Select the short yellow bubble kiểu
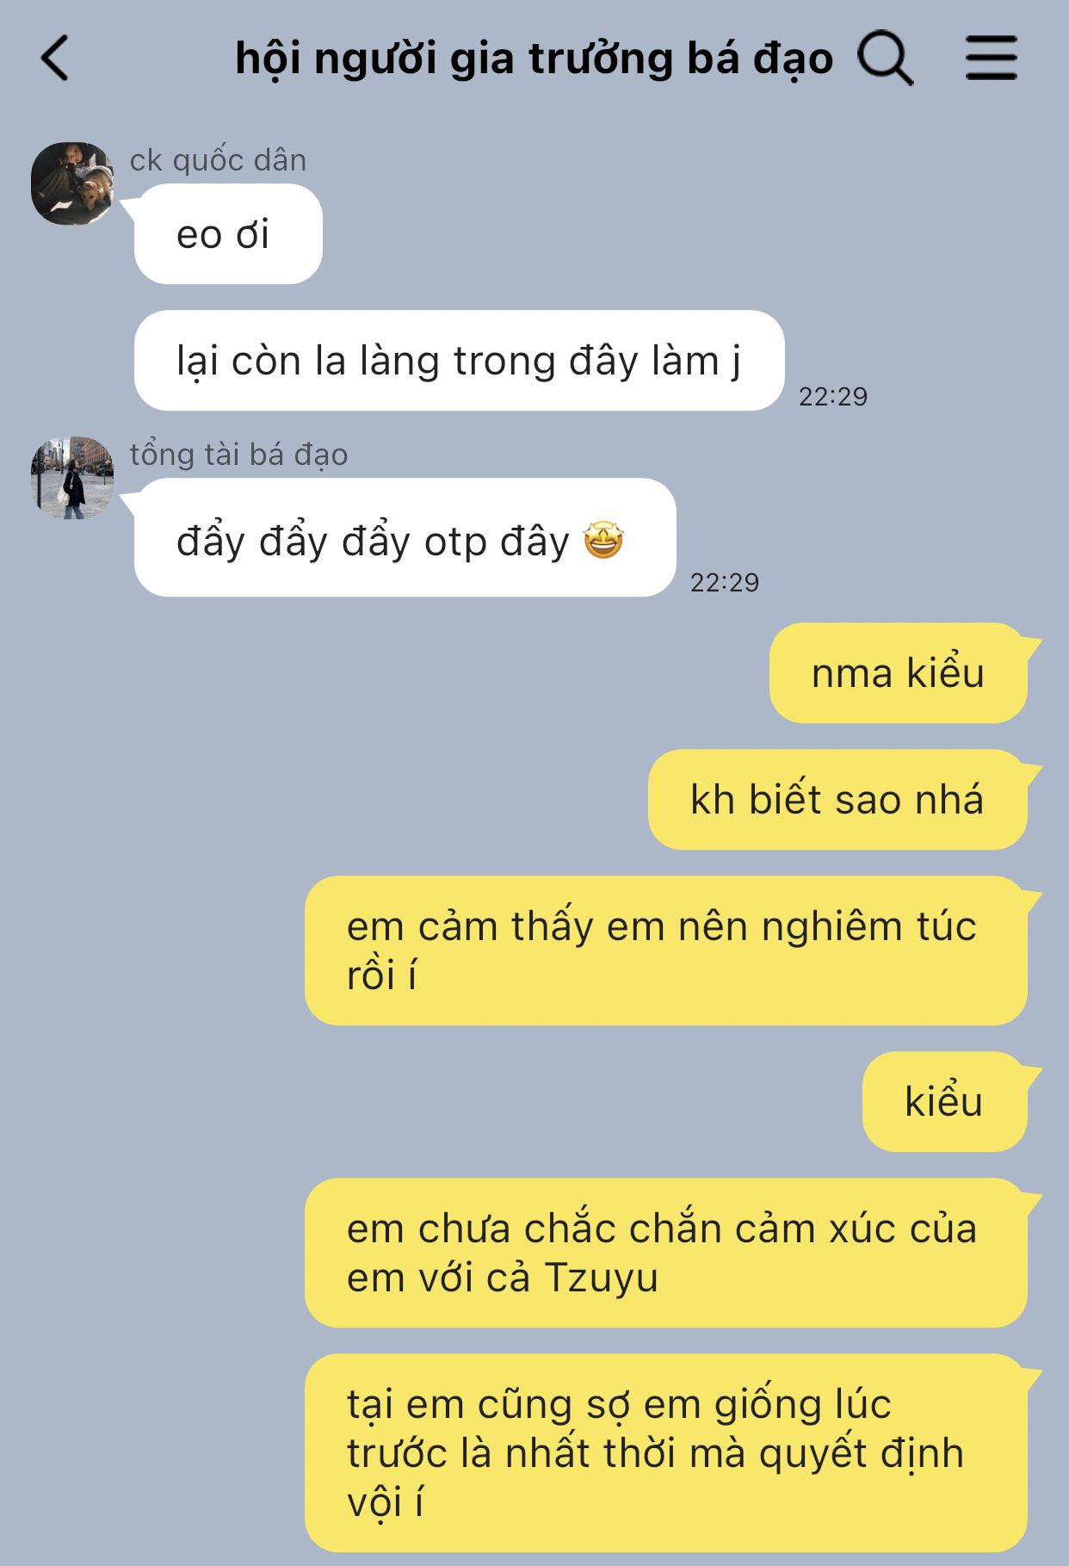 click(x=945, y=1102)
